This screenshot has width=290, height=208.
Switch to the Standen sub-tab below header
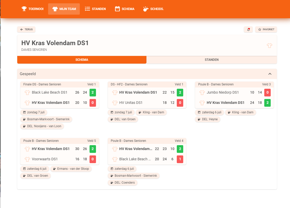212,60
